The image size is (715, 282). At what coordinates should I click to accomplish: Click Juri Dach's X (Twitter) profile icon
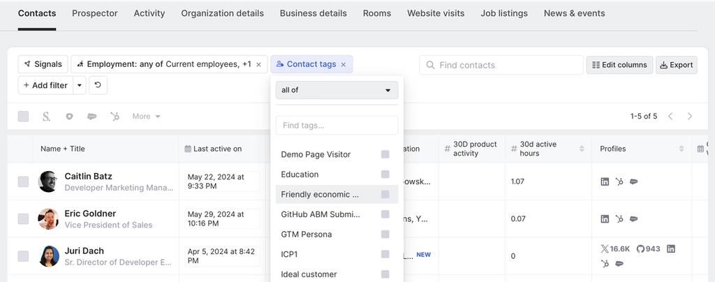click(x=605, y=248)
